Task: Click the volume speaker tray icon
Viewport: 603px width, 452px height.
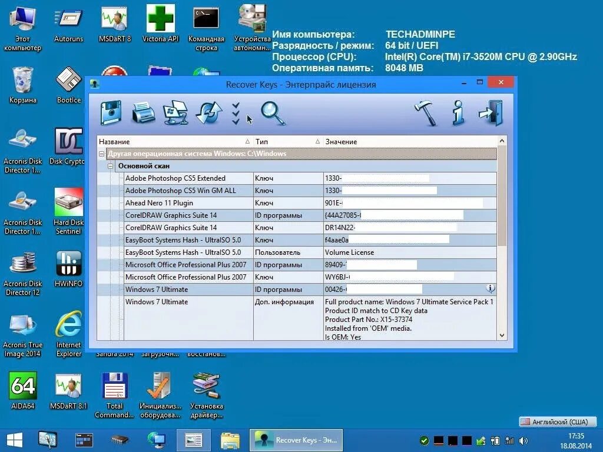Action: tap(523, 441)
